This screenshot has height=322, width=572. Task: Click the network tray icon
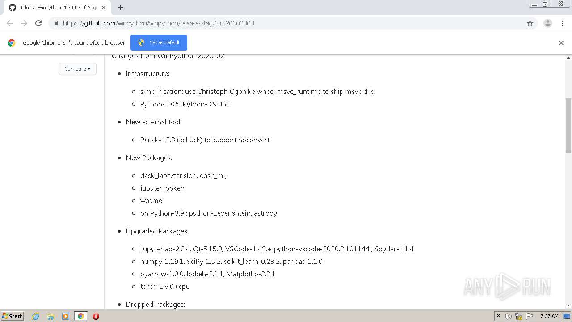pyautogui.click(x=519, y=316)
